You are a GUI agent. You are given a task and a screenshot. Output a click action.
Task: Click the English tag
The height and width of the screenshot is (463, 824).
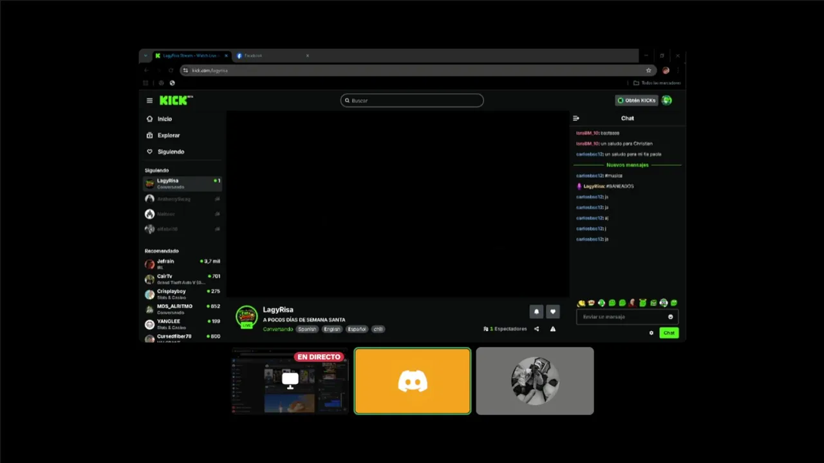[332, 329]
